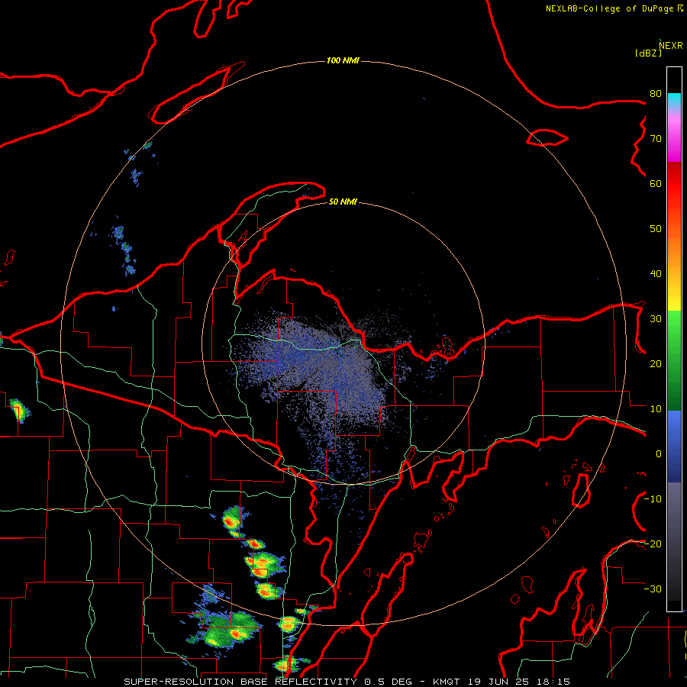Click the 70 value on dBZ scale
687x687 pixels.
656,139
